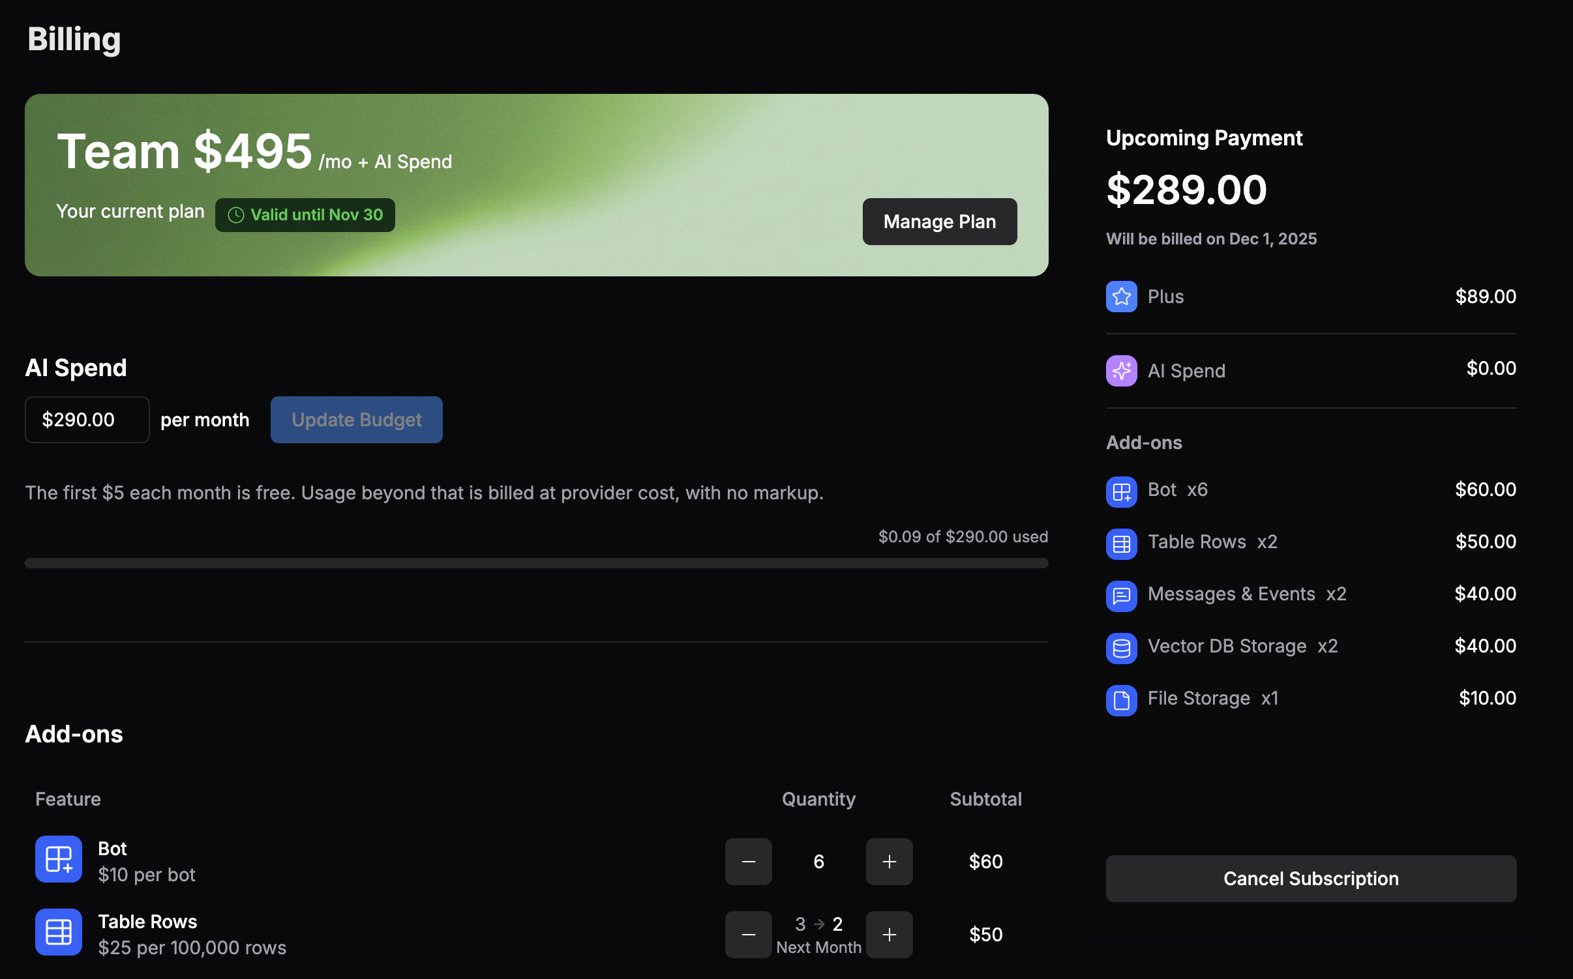
Task: Click the Vector DB Storage database icon
Action: [1121, 648]
